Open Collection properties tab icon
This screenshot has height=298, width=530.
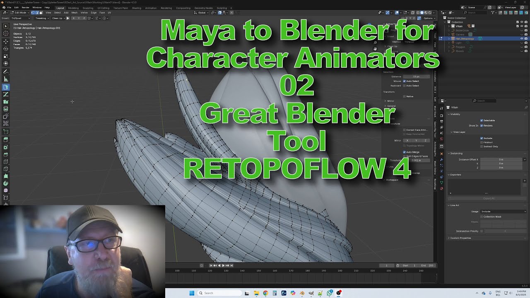click(442, 146)
